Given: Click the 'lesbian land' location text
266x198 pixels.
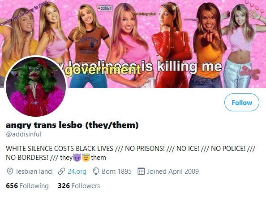Looking at the screenshot, I should tap(34, 172).
